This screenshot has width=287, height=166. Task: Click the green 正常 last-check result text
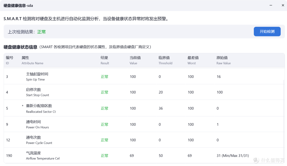41,32
